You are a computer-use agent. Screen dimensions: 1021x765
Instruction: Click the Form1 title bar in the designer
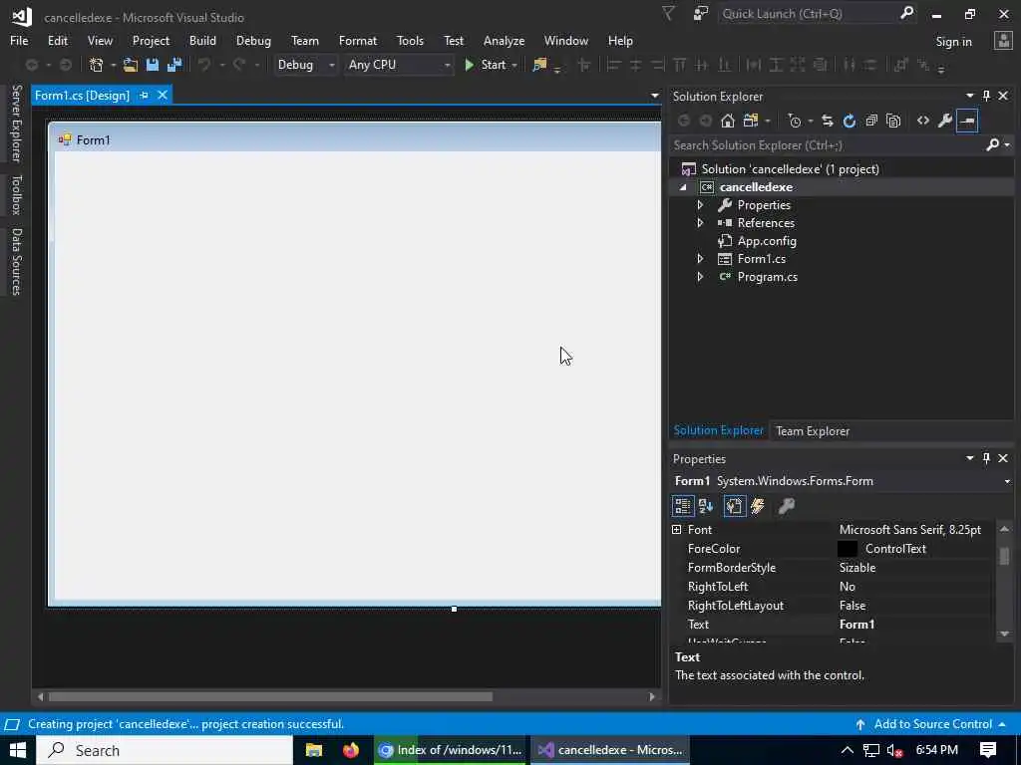(x=357, y=139)
